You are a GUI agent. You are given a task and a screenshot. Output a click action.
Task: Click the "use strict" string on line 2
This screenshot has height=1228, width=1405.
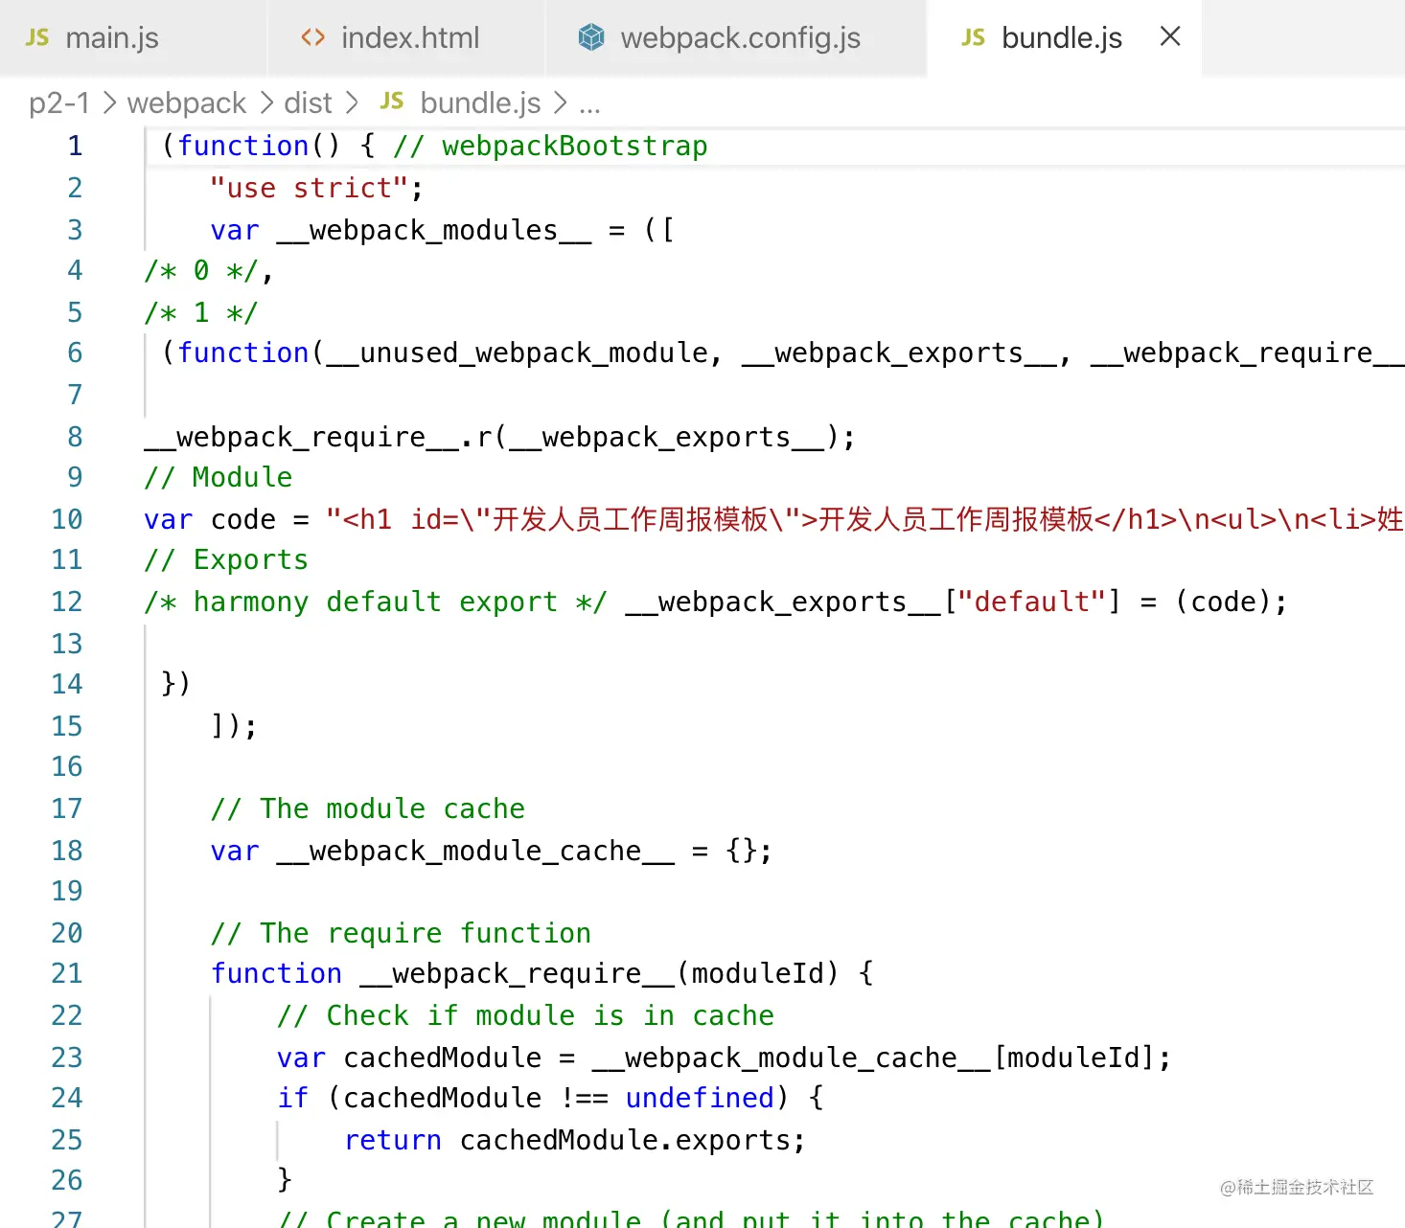click(x=310, y=188)
